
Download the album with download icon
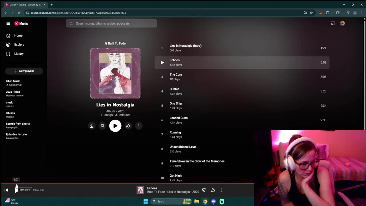pyautogui.click(x=92, y=126)
